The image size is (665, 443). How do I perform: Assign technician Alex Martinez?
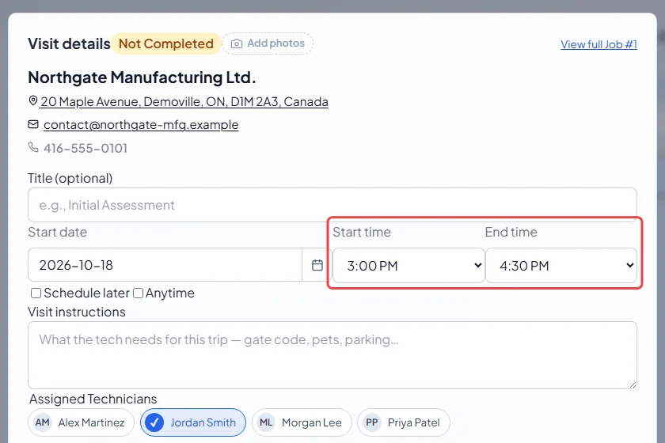[x=81, y=422]
